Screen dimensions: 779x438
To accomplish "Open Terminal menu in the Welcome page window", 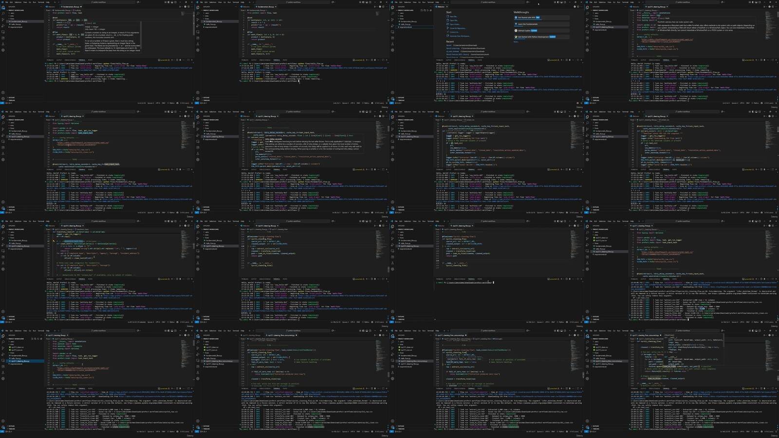I will pos(430,2).
